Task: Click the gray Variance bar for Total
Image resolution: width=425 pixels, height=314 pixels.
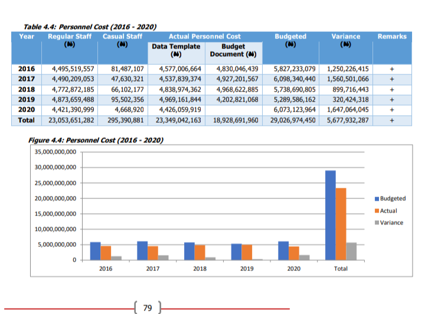Action: [x=351, y=251]
